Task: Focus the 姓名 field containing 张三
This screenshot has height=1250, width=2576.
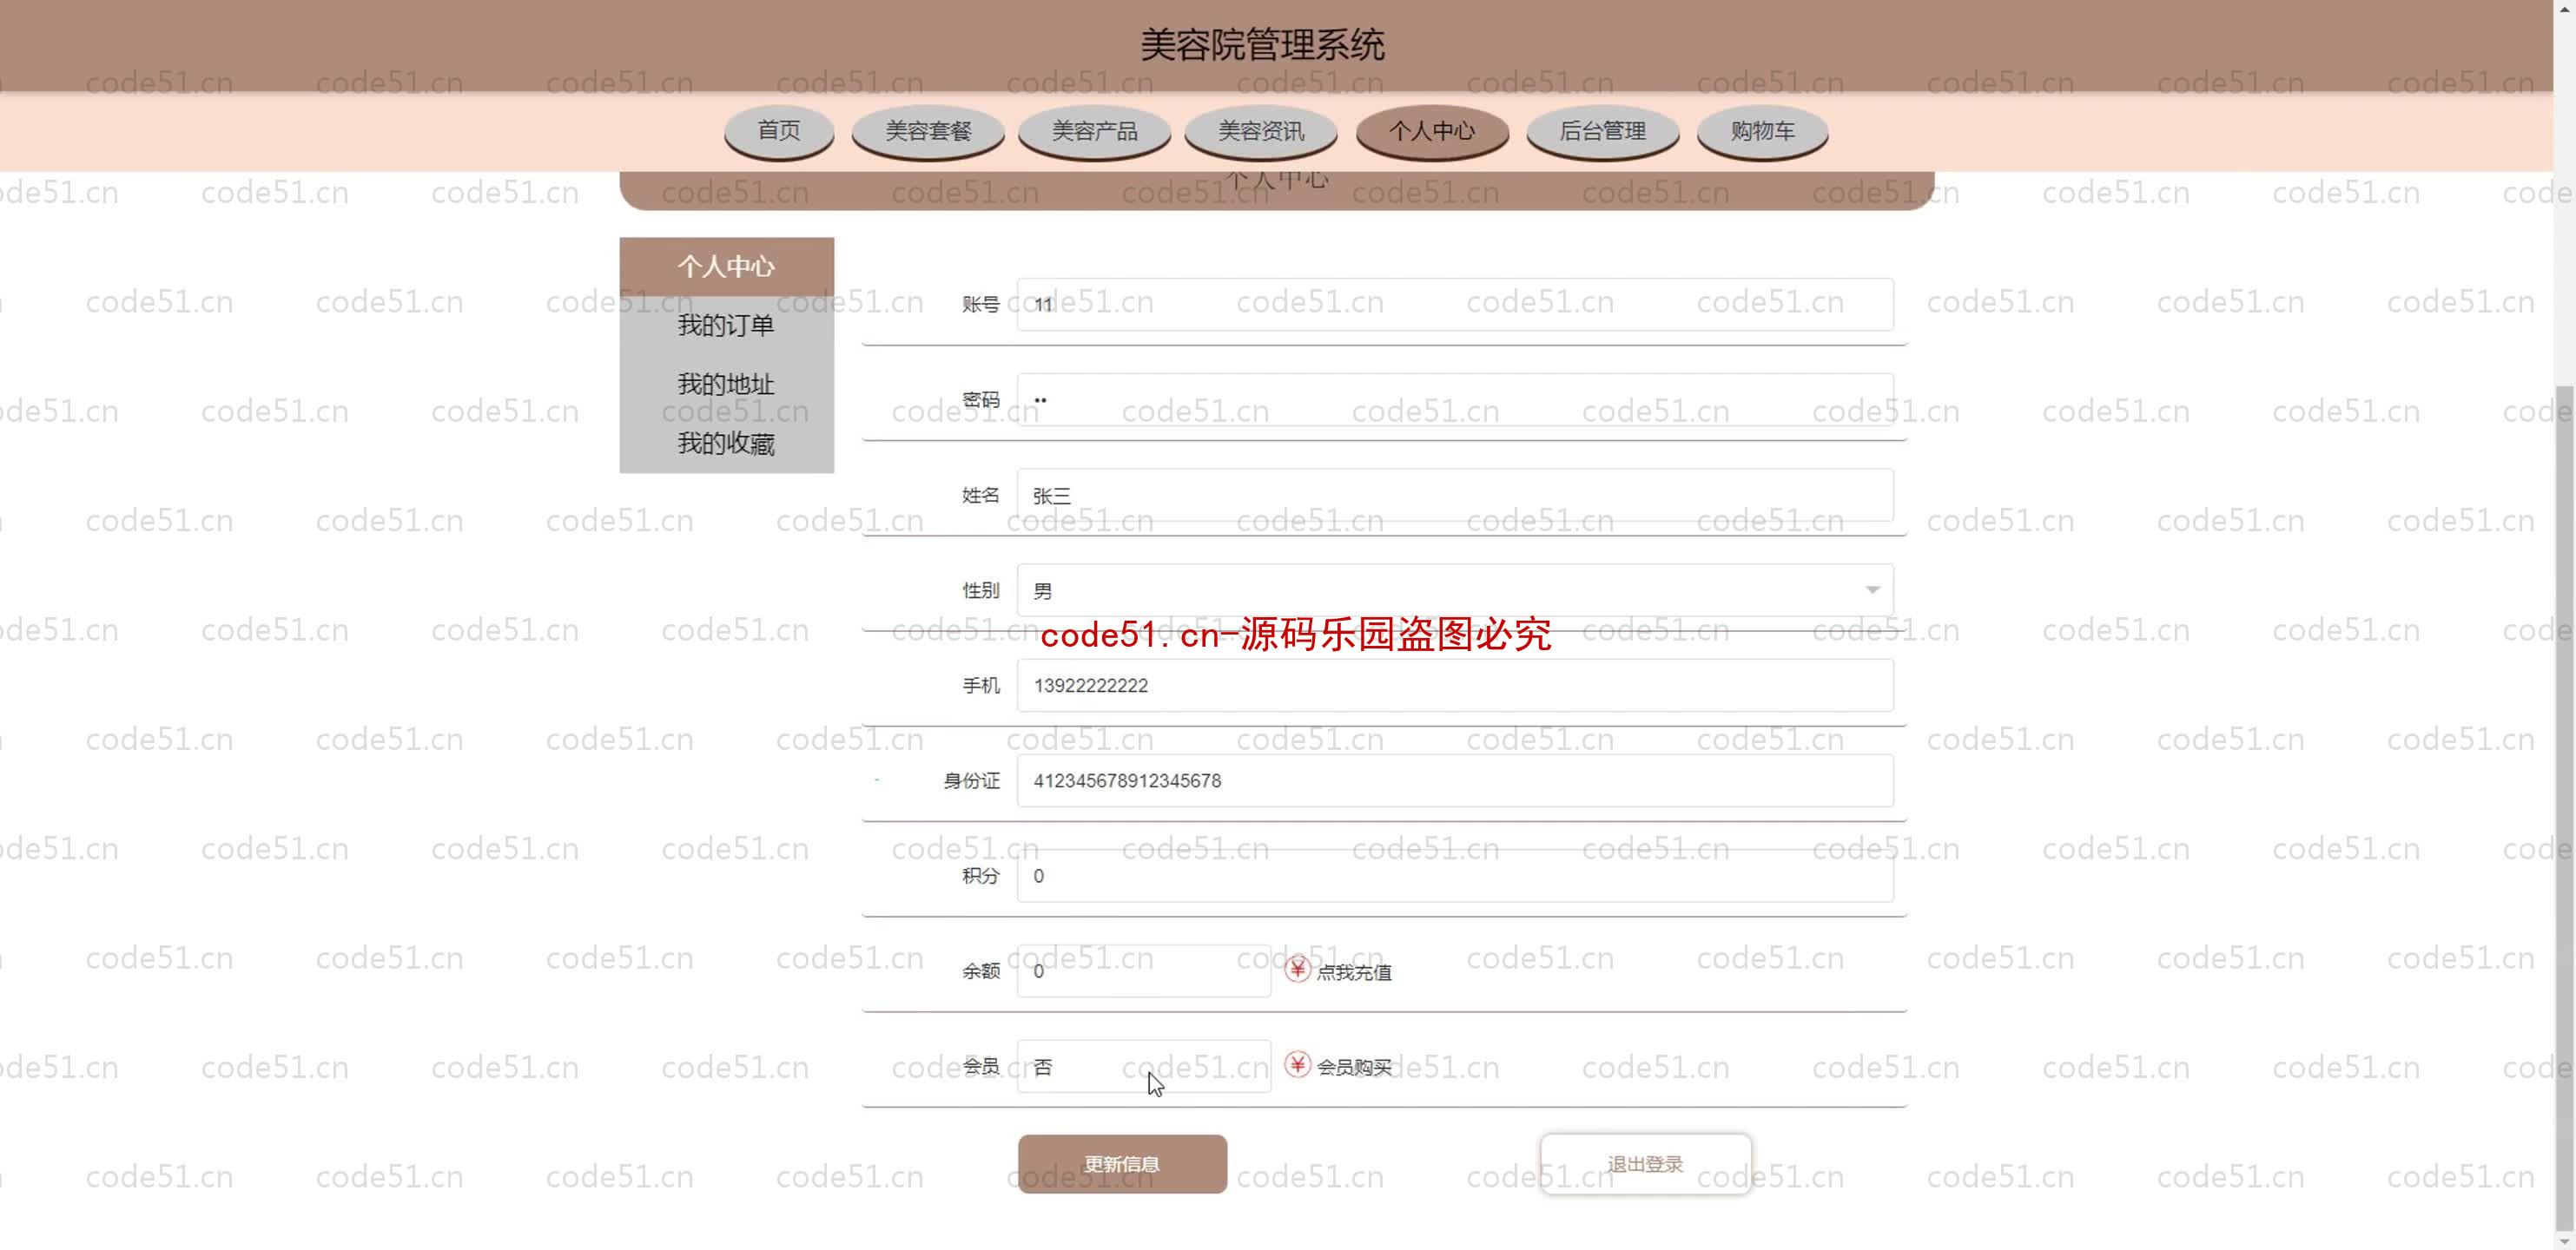Action: tap(1455, 495)
